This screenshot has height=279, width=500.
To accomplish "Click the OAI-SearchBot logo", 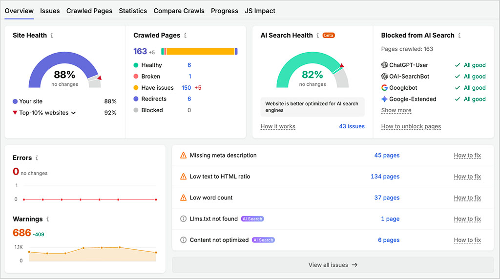I will point(385,77).
